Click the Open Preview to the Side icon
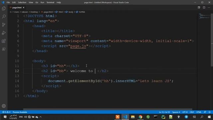 click(x=199, y=7)
